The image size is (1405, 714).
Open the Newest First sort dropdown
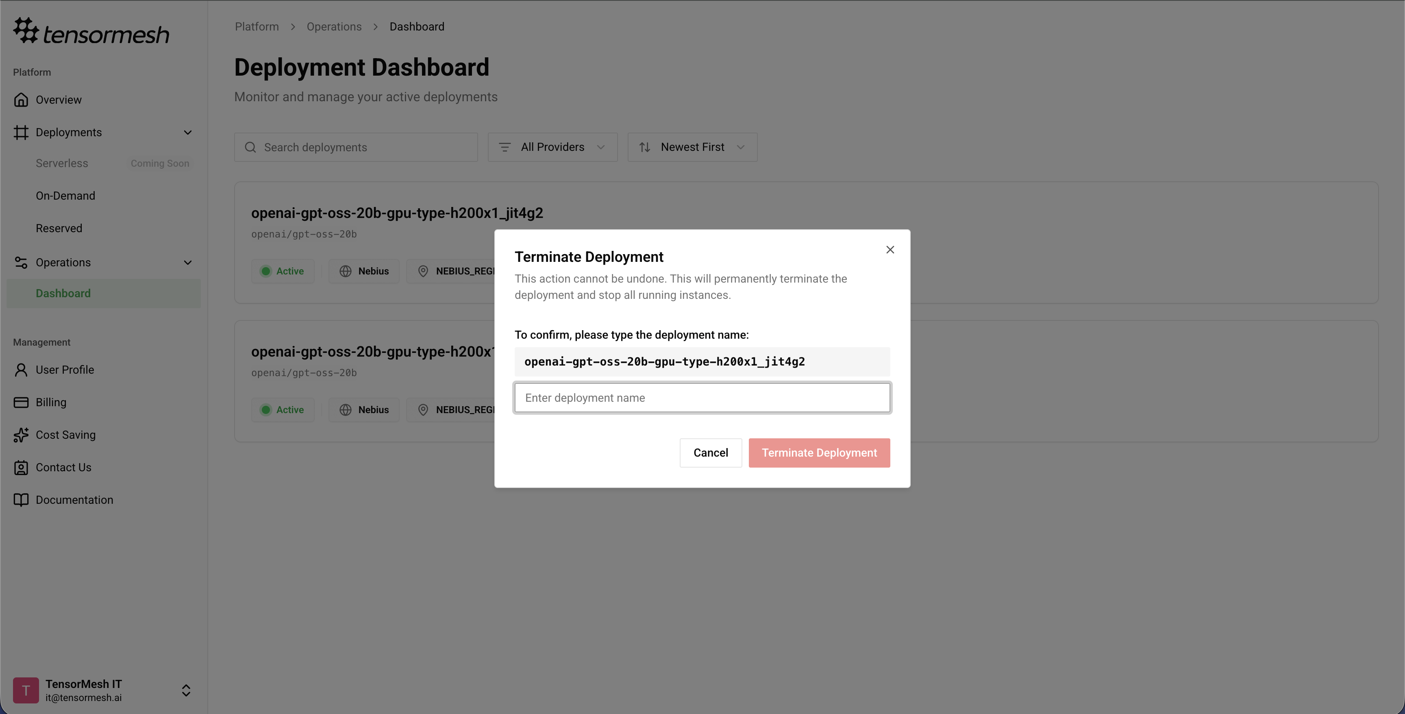click(x=692, y=147)
